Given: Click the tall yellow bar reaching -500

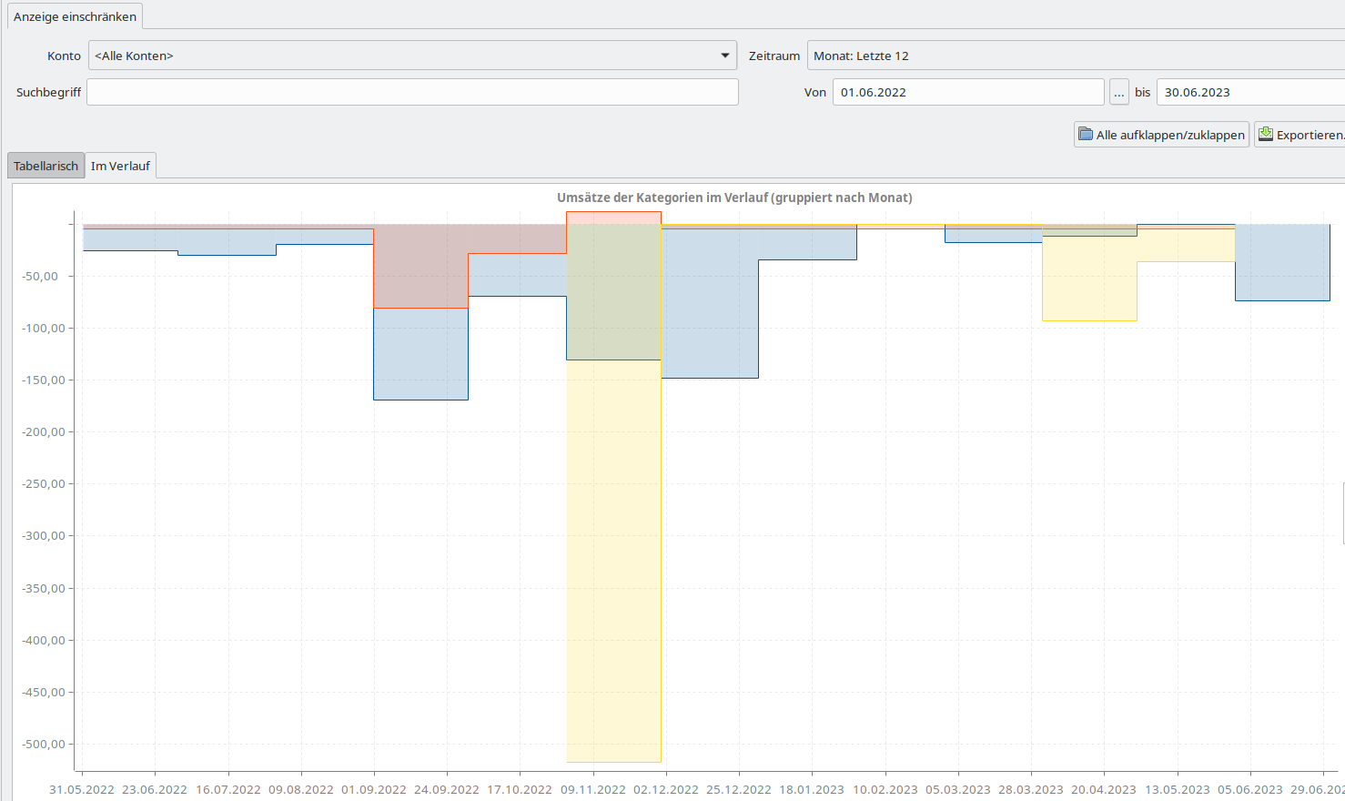Looking at the screenshot, I should tap(613, 564).
